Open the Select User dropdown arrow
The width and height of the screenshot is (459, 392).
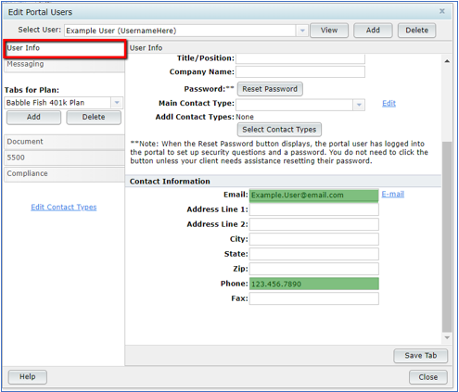click(302, 31)
